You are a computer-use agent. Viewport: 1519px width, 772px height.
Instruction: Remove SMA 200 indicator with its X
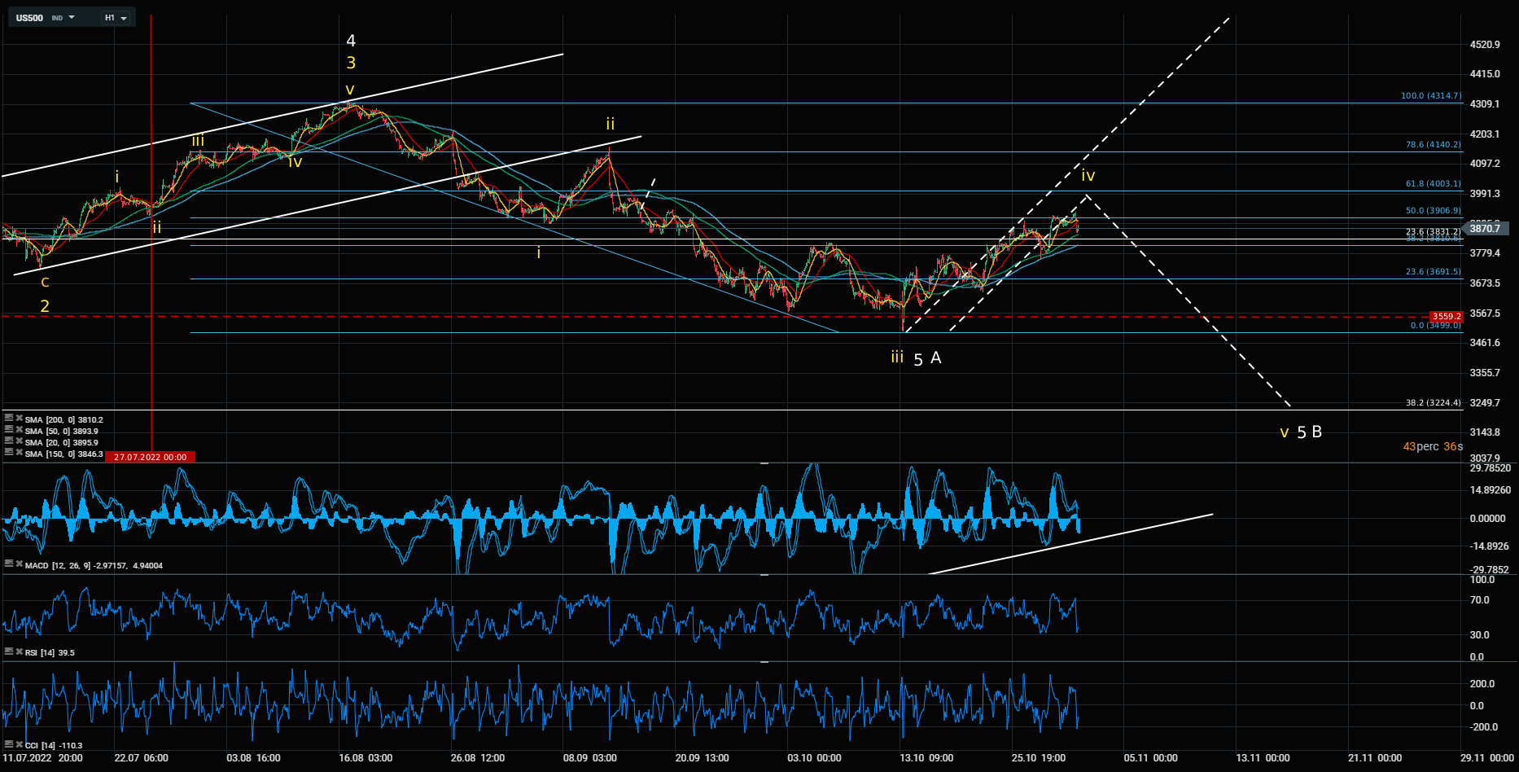pos(19,418)
